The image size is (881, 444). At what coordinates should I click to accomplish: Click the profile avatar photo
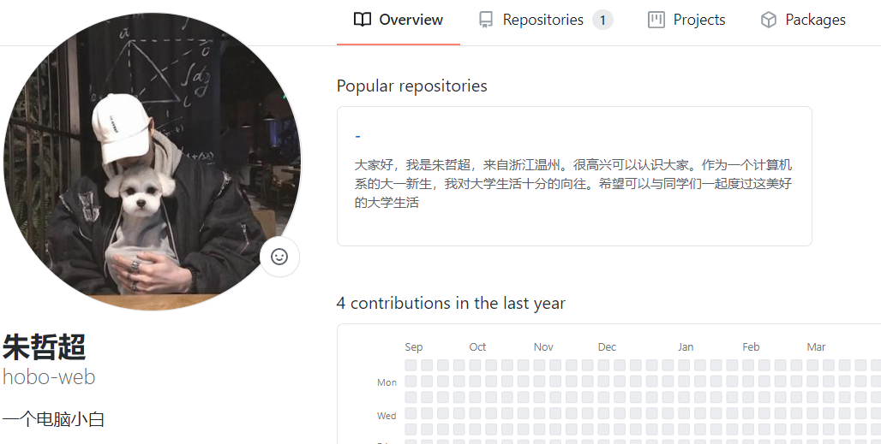point(152,162)
